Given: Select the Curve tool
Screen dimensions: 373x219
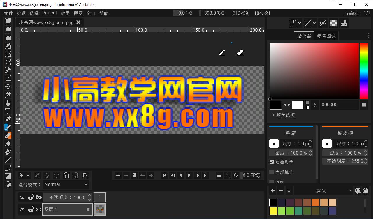Looking at the screenshot, I should click(x=8, y=168).
